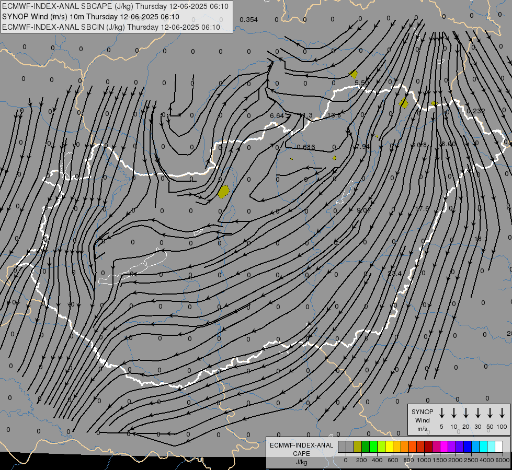
Task: Select the orange CAPE swatch left of 800
Action: pos(405,446)
